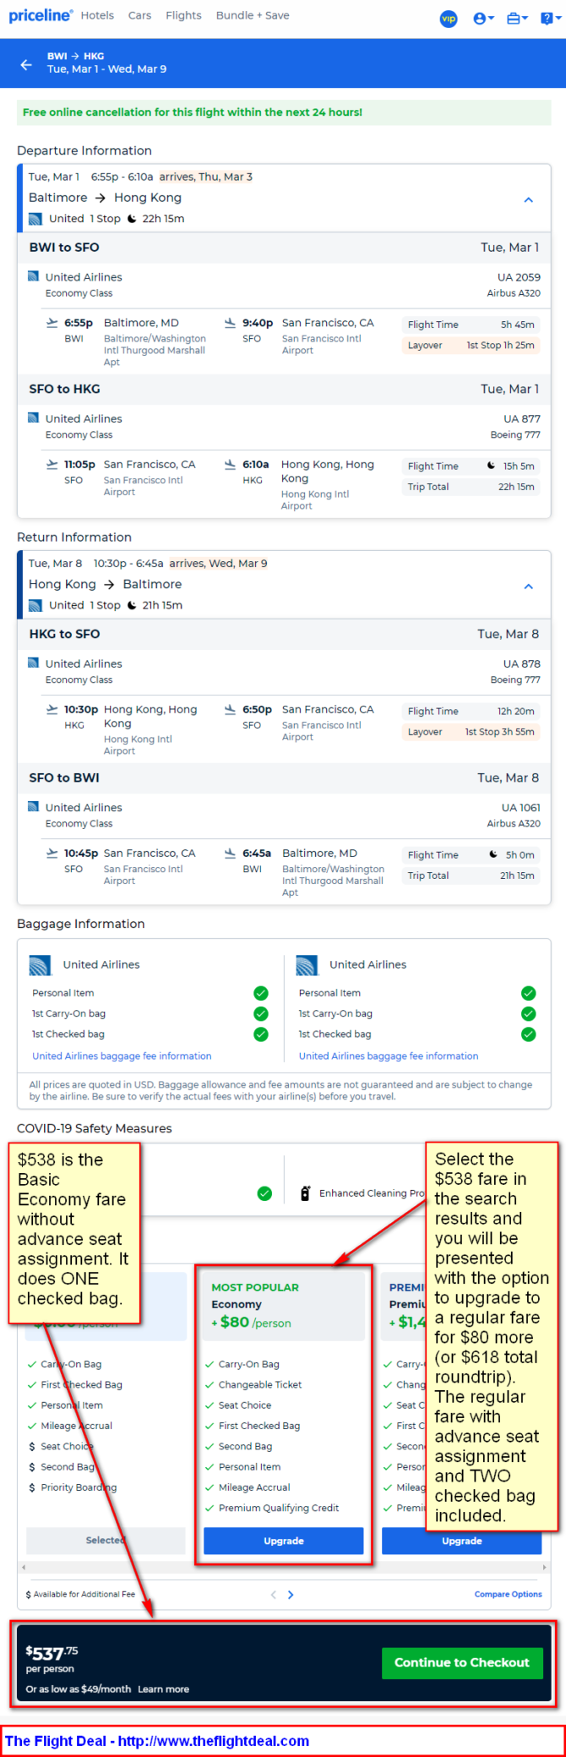Click the BWI to SFO segment heading
The width and height of the screenshot is (566, 1757).
(x=64, y=248)
